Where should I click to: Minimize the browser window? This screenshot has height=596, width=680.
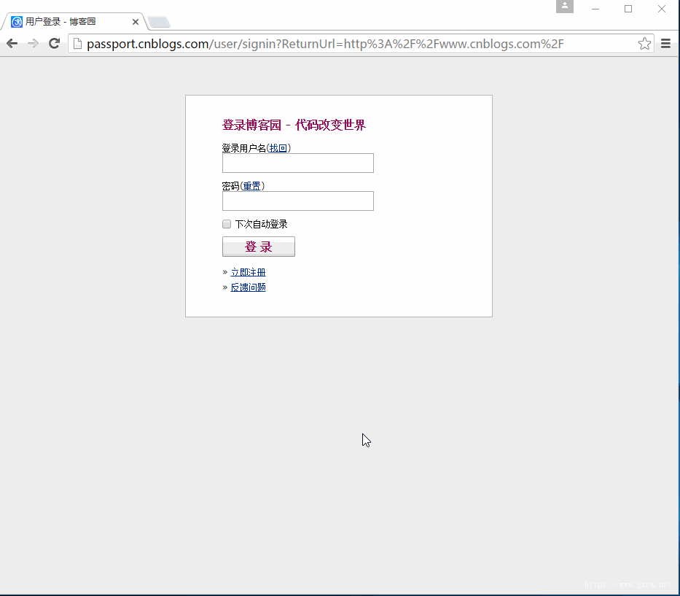point(595,9)
